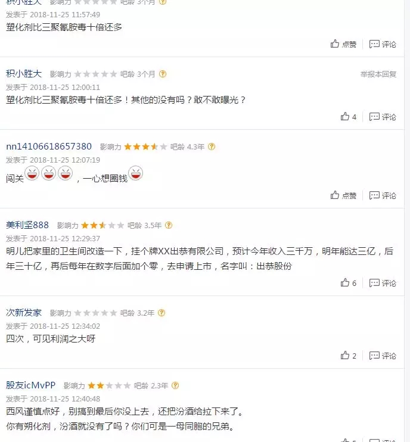Comment on nn14106618657380's post
This screenshot has height=442, width=410.
[x=383, y=195]
